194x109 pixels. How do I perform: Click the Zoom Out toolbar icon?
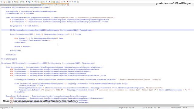pos(35,2)
